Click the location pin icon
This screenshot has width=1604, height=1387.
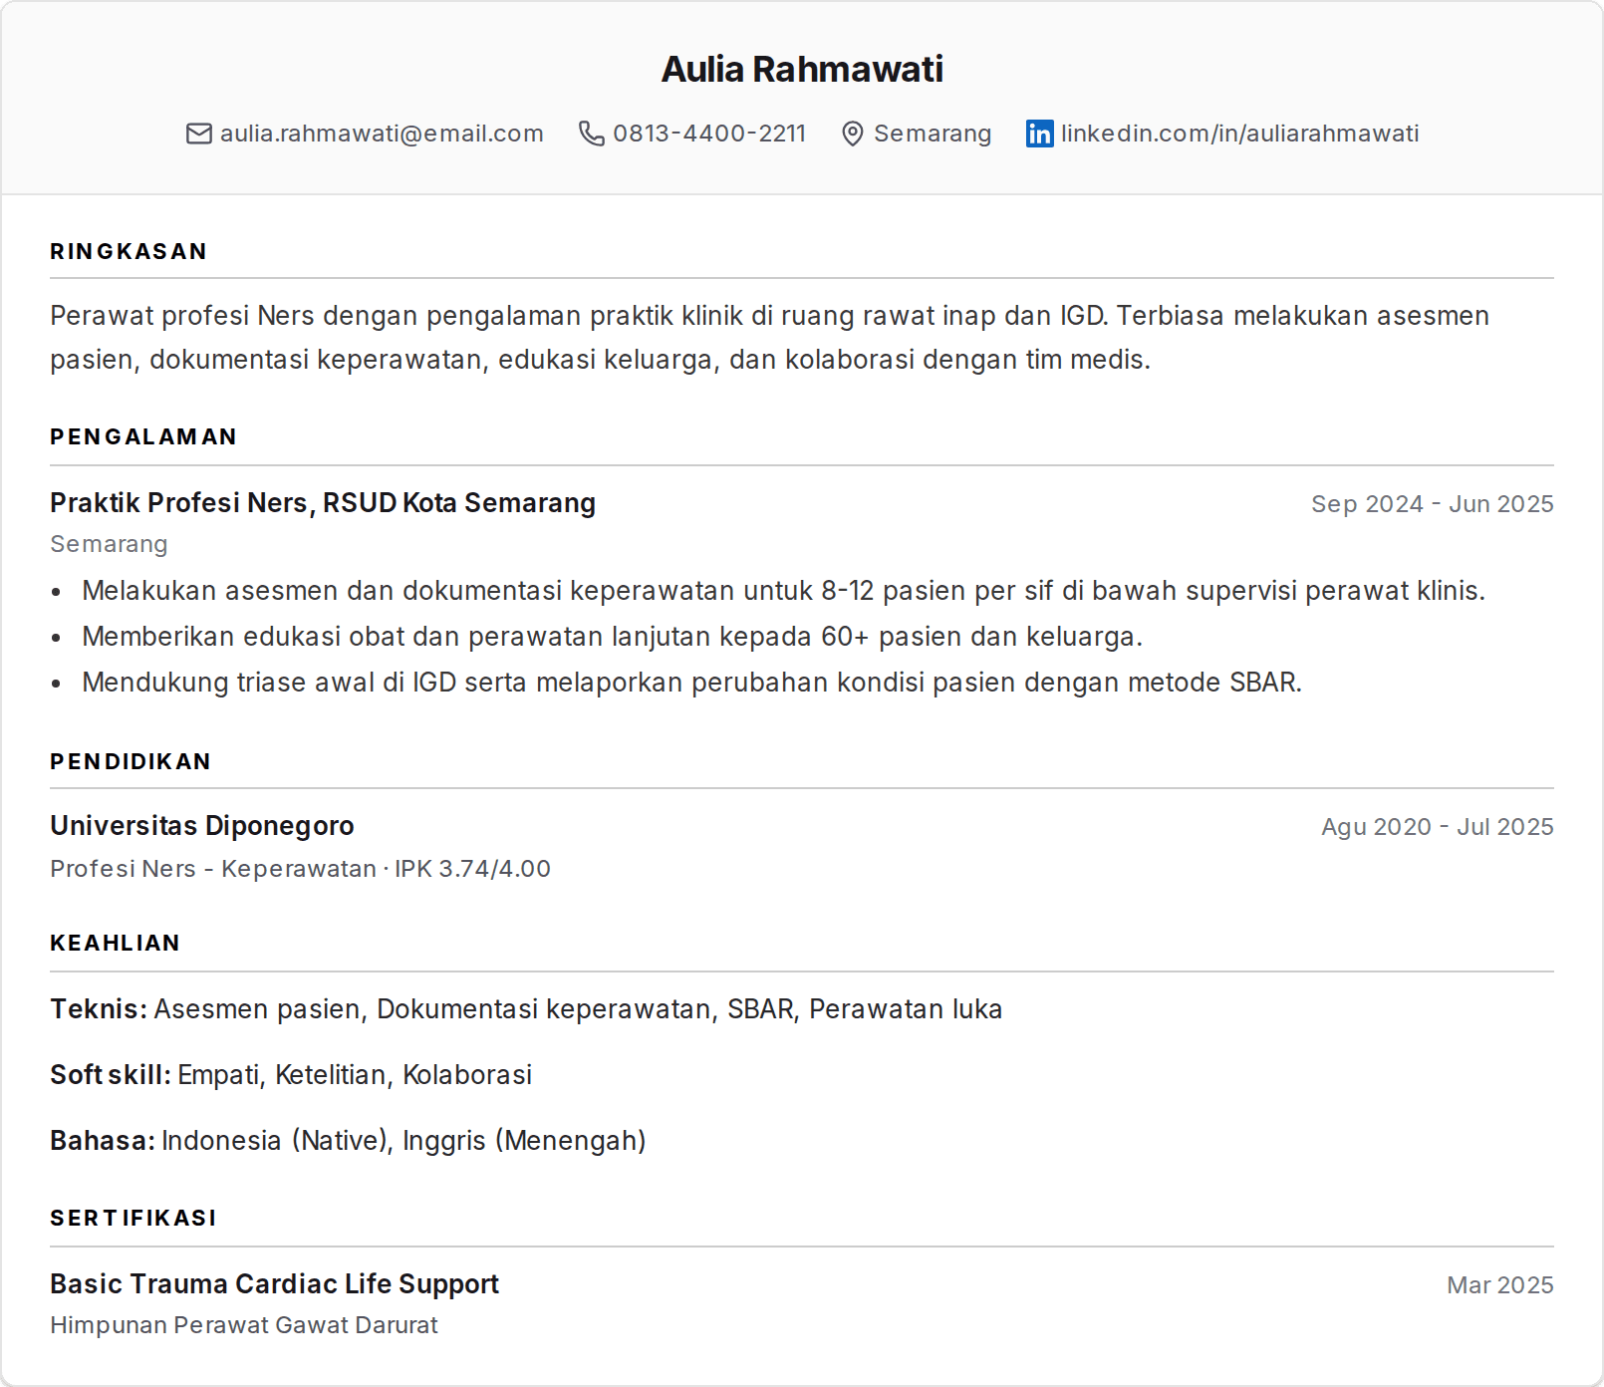853,134
